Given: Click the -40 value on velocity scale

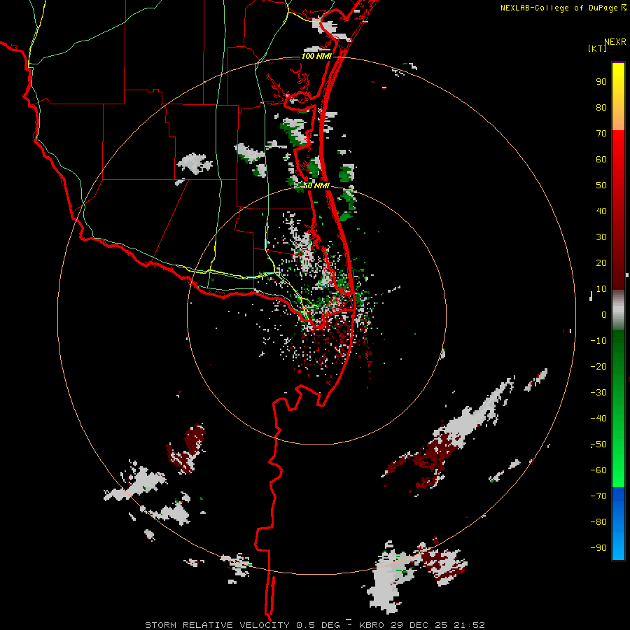Looking at the screenshot, I should click(598, 419).
